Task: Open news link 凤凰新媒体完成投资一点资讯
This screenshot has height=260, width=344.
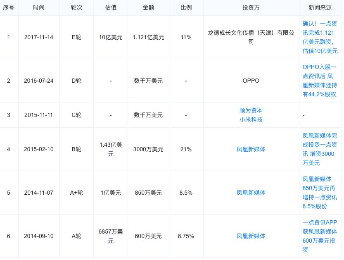Action: pyautogui.click(x=320, y=149)
